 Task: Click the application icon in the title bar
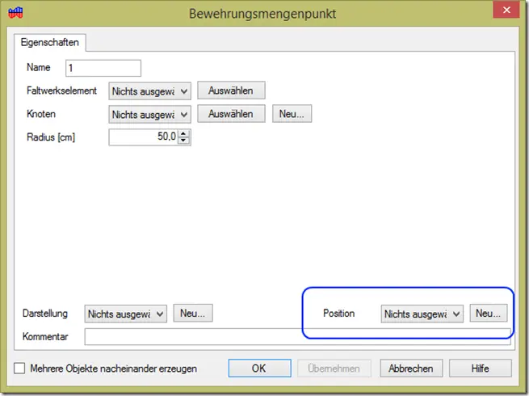click(15, 13)
